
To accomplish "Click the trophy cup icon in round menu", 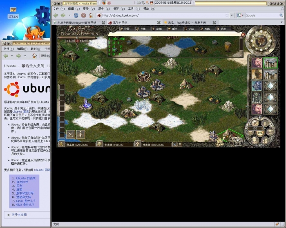I will 270,132.
